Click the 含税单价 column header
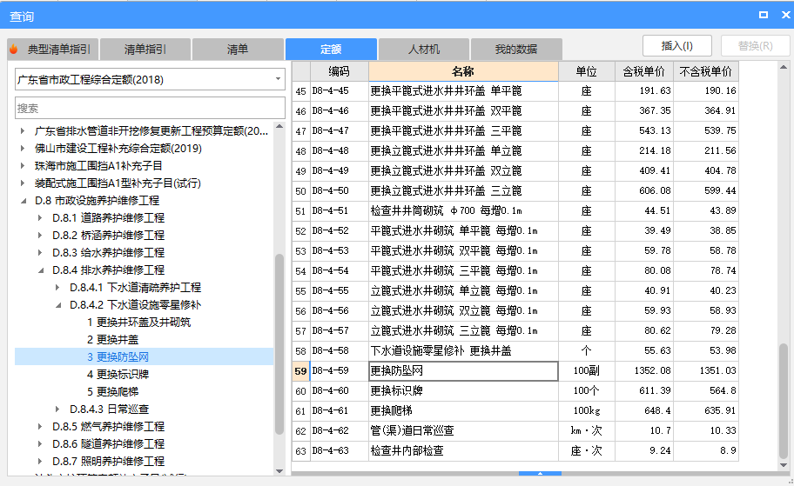Image resolution: width=794 pixels, height=486 pixels. point(644,71)
